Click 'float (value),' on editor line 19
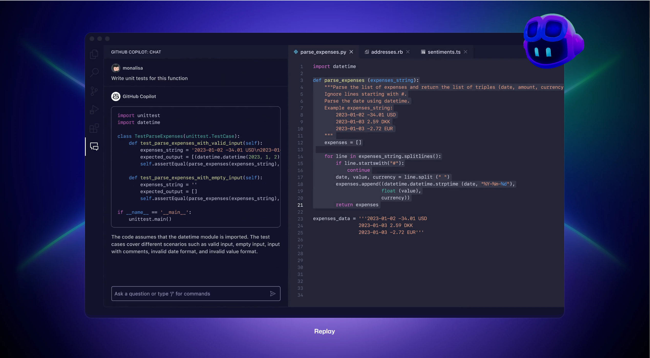The height and width of the screenshot is (358, 650). coord(401,191)
